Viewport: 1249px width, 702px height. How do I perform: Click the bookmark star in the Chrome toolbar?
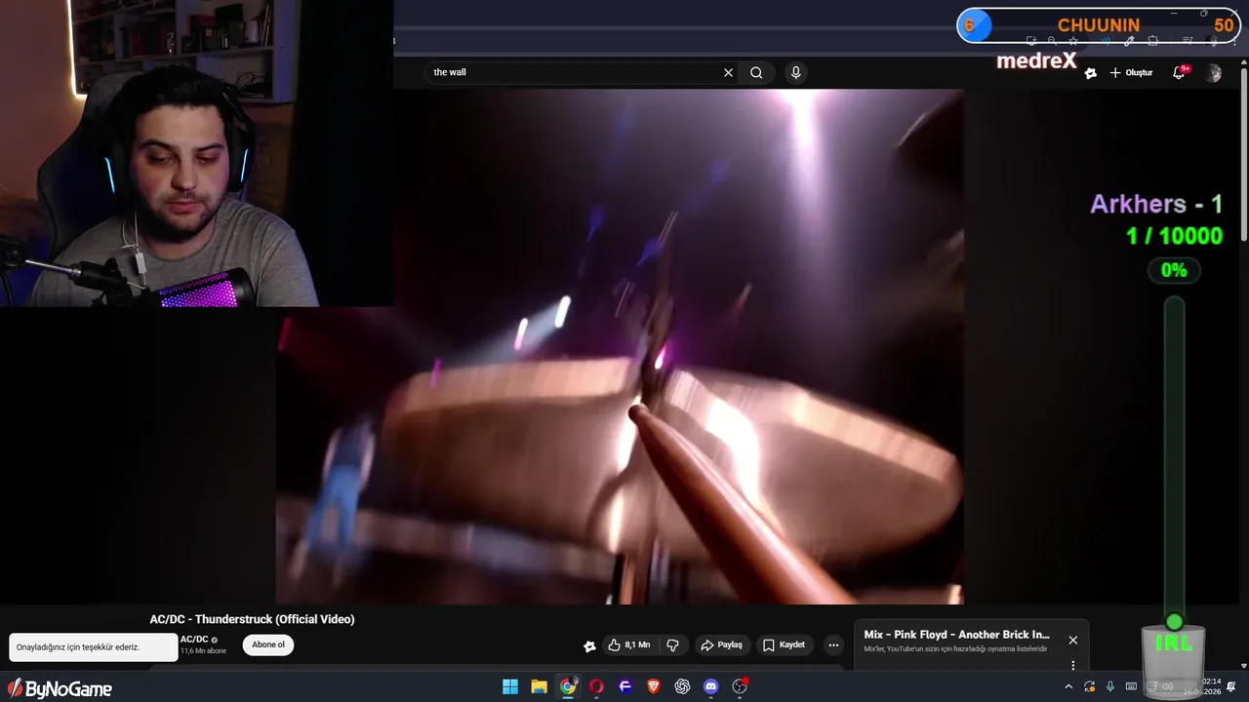[1073, 41]
